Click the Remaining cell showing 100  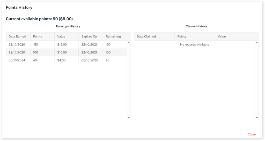[x=108, y=52]
